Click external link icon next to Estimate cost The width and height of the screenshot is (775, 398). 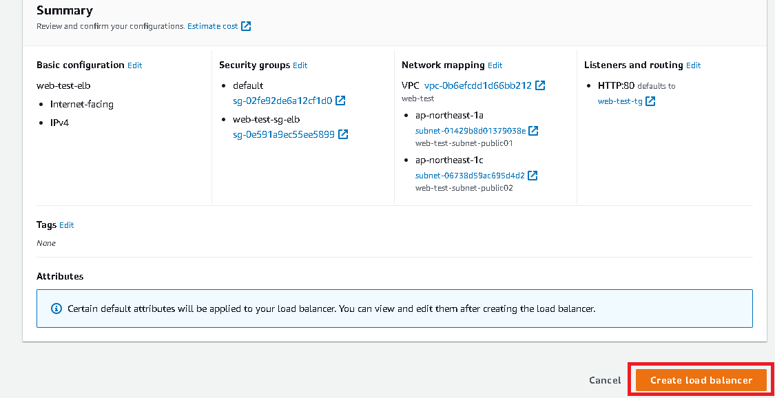(x=246, y=26)
